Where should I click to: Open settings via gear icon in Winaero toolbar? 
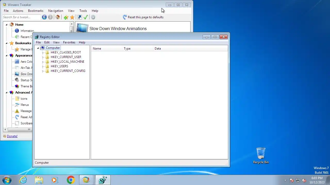click(93, 17)
